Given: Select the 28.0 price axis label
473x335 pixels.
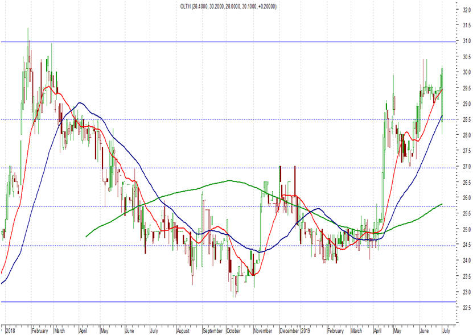Looking at the screenshot, I should pyautogui.click(x=467, y=135).
